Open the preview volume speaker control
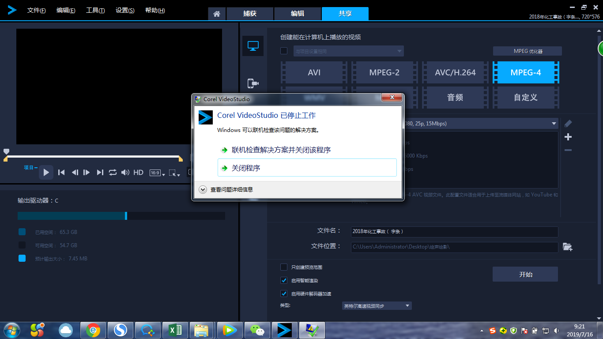 click(x=125, y=173)
